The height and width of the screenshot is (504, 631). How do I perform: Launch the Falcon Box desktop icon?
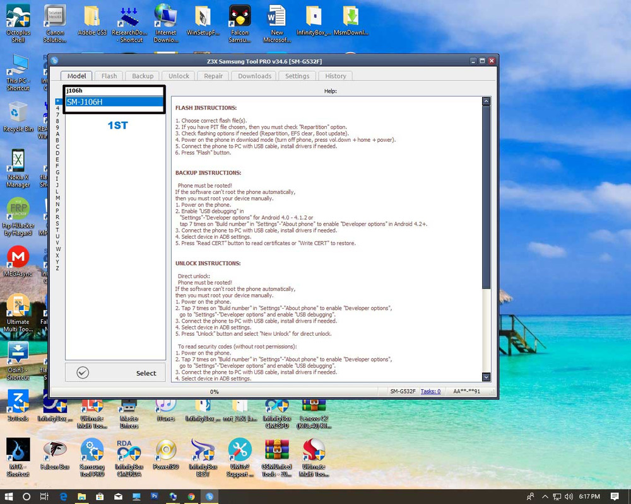(55, 454)
